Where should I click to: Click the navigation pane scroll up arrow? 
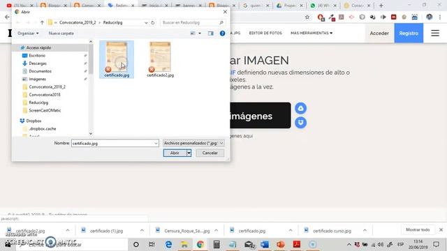pyautogui.click(x=91, y=42)
